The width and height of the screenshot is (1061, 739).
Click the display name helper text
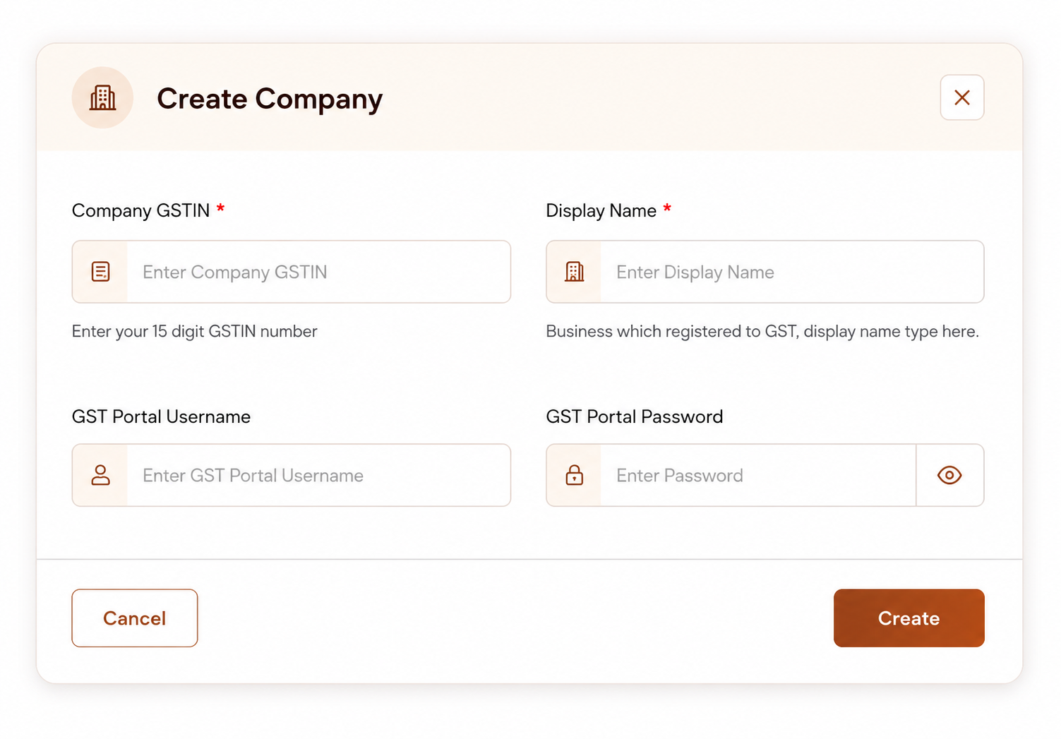click(762, 331)
